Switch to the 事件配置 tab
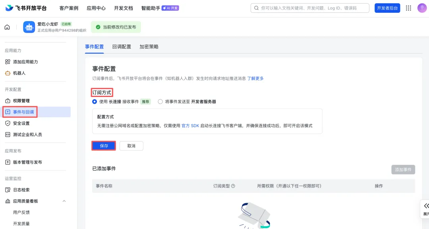 (95, 47)
